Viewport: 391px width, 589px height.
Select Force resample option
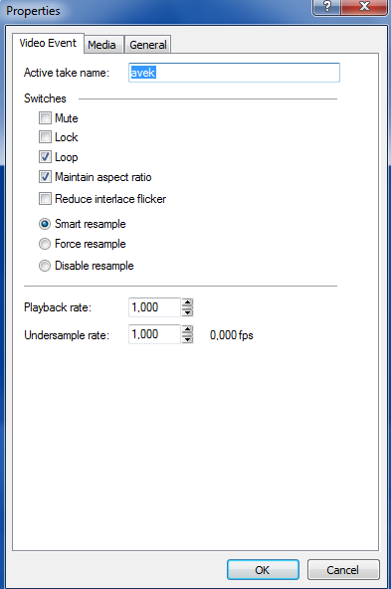click(45, 244)
